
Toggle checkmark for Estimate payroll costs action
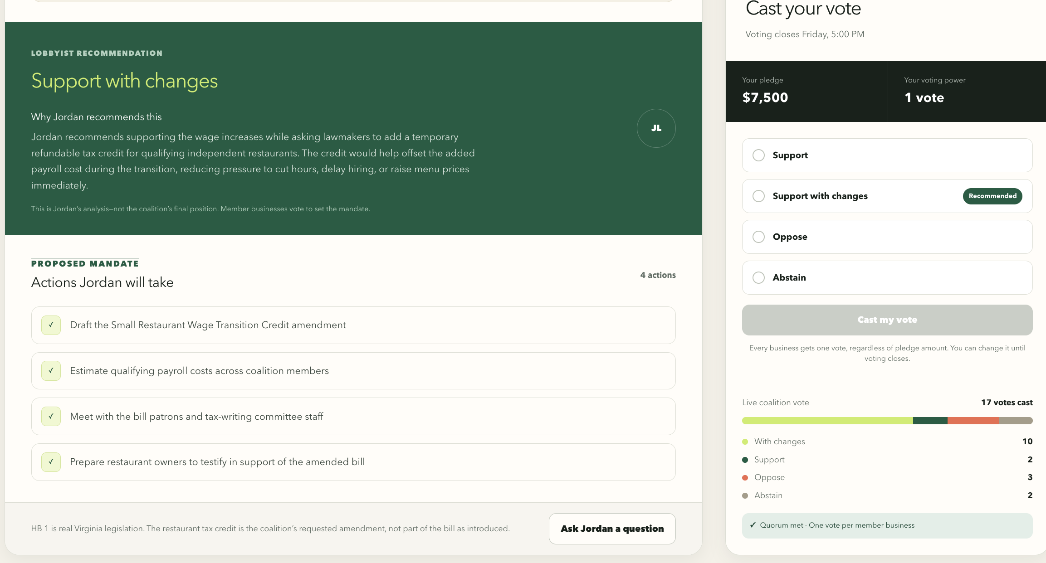tap(51, 371)
